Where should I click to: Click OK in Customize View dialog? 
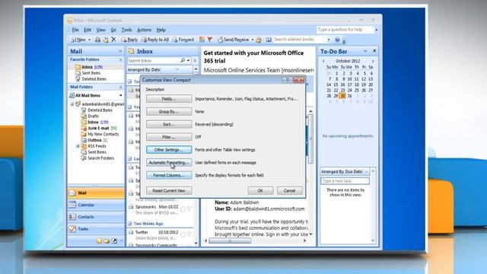pyautogui.click(x=260, y=190)
